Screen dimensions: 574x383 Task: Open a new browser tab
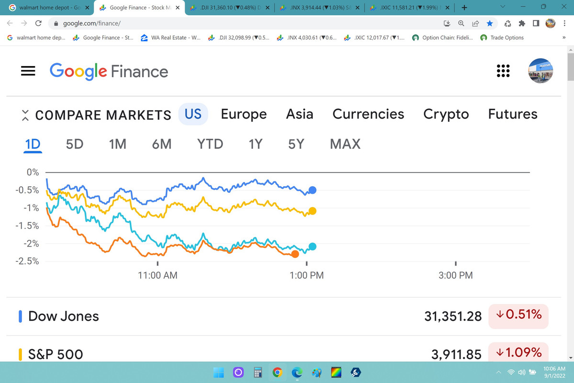pos(464,8)
